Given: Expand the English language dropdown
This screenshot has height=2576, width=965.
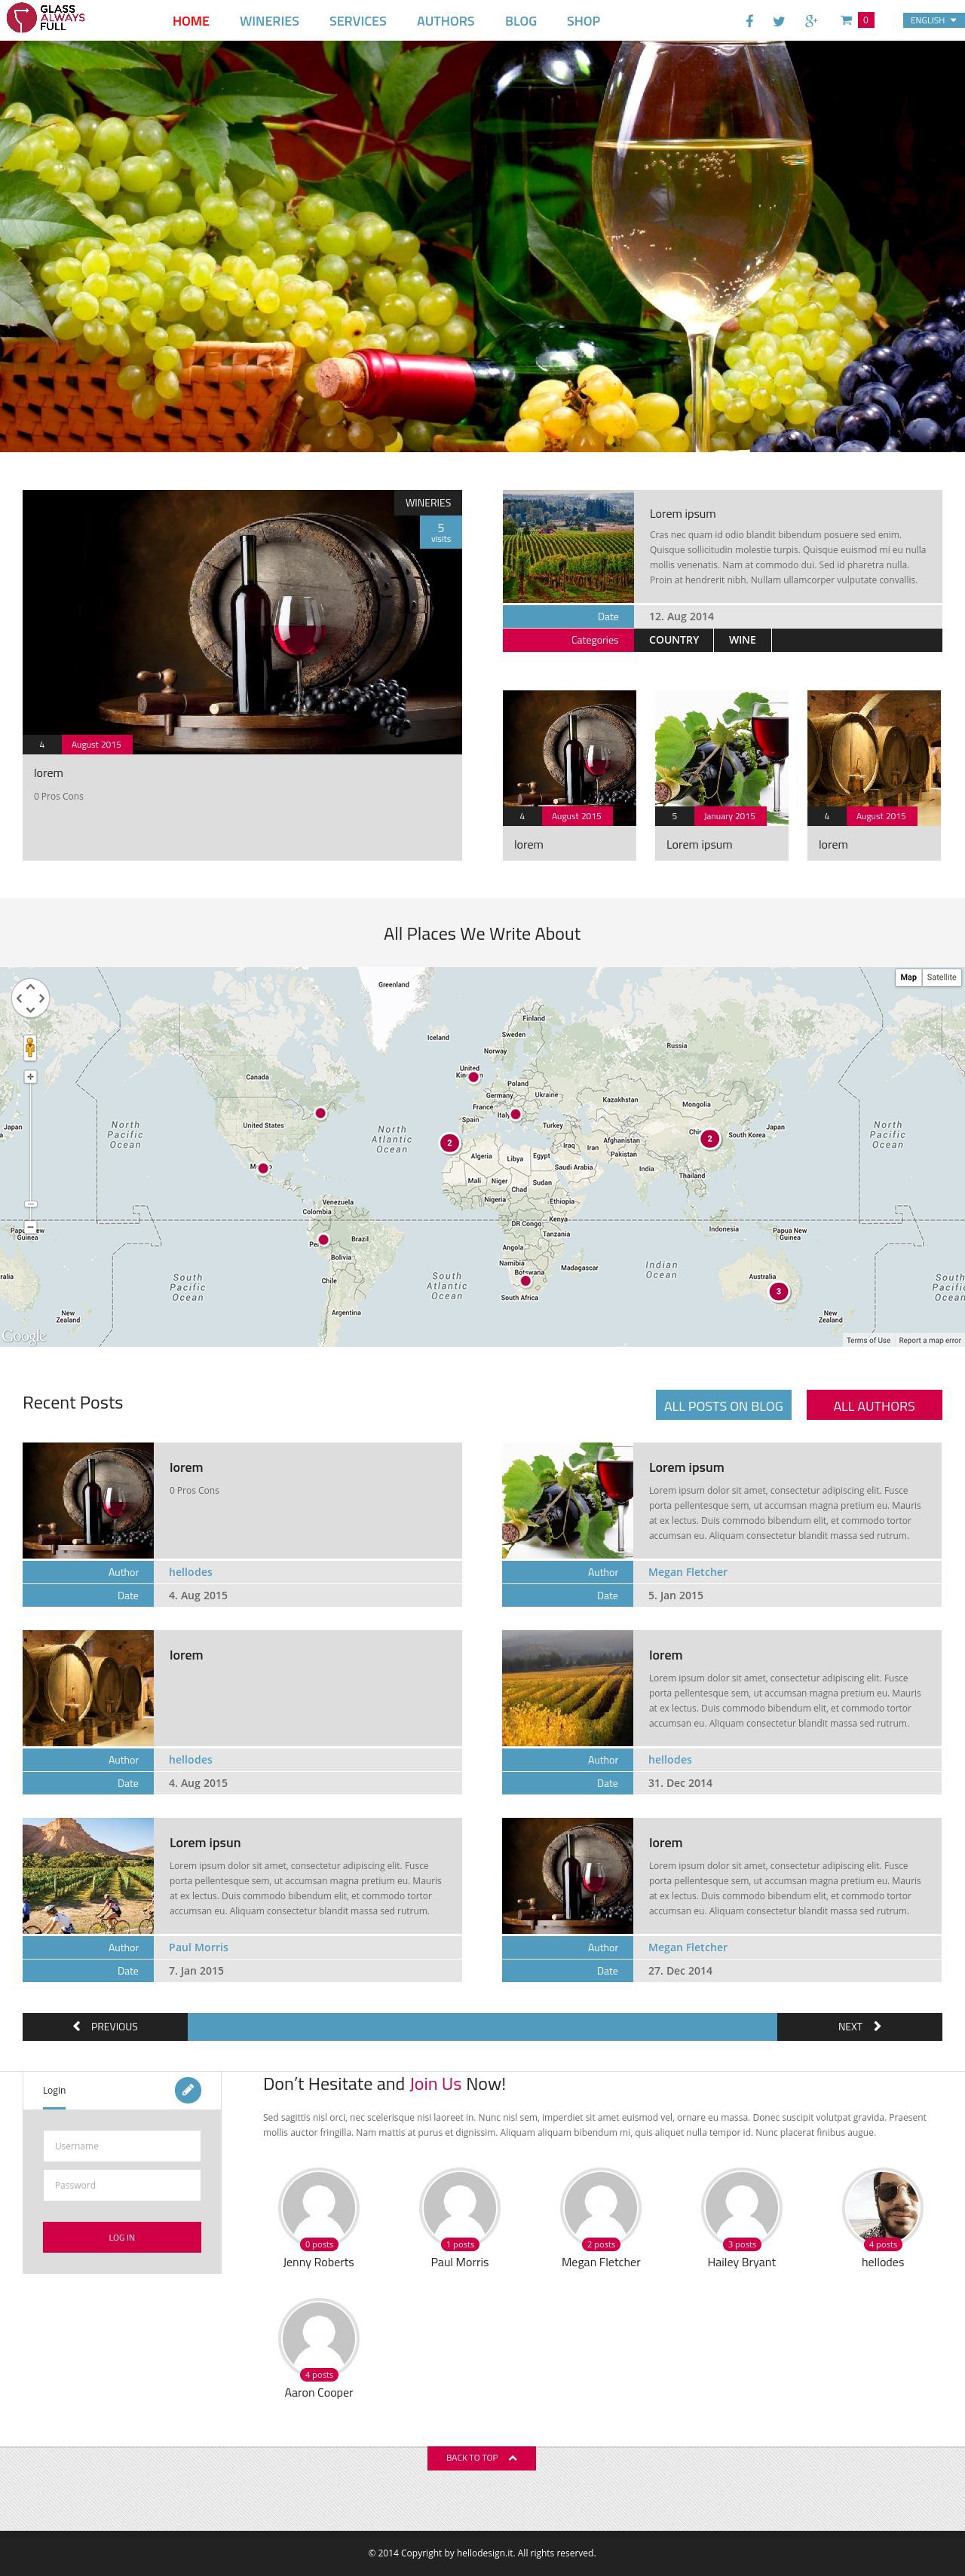Looking at the screenshot, I should (931, 20).
